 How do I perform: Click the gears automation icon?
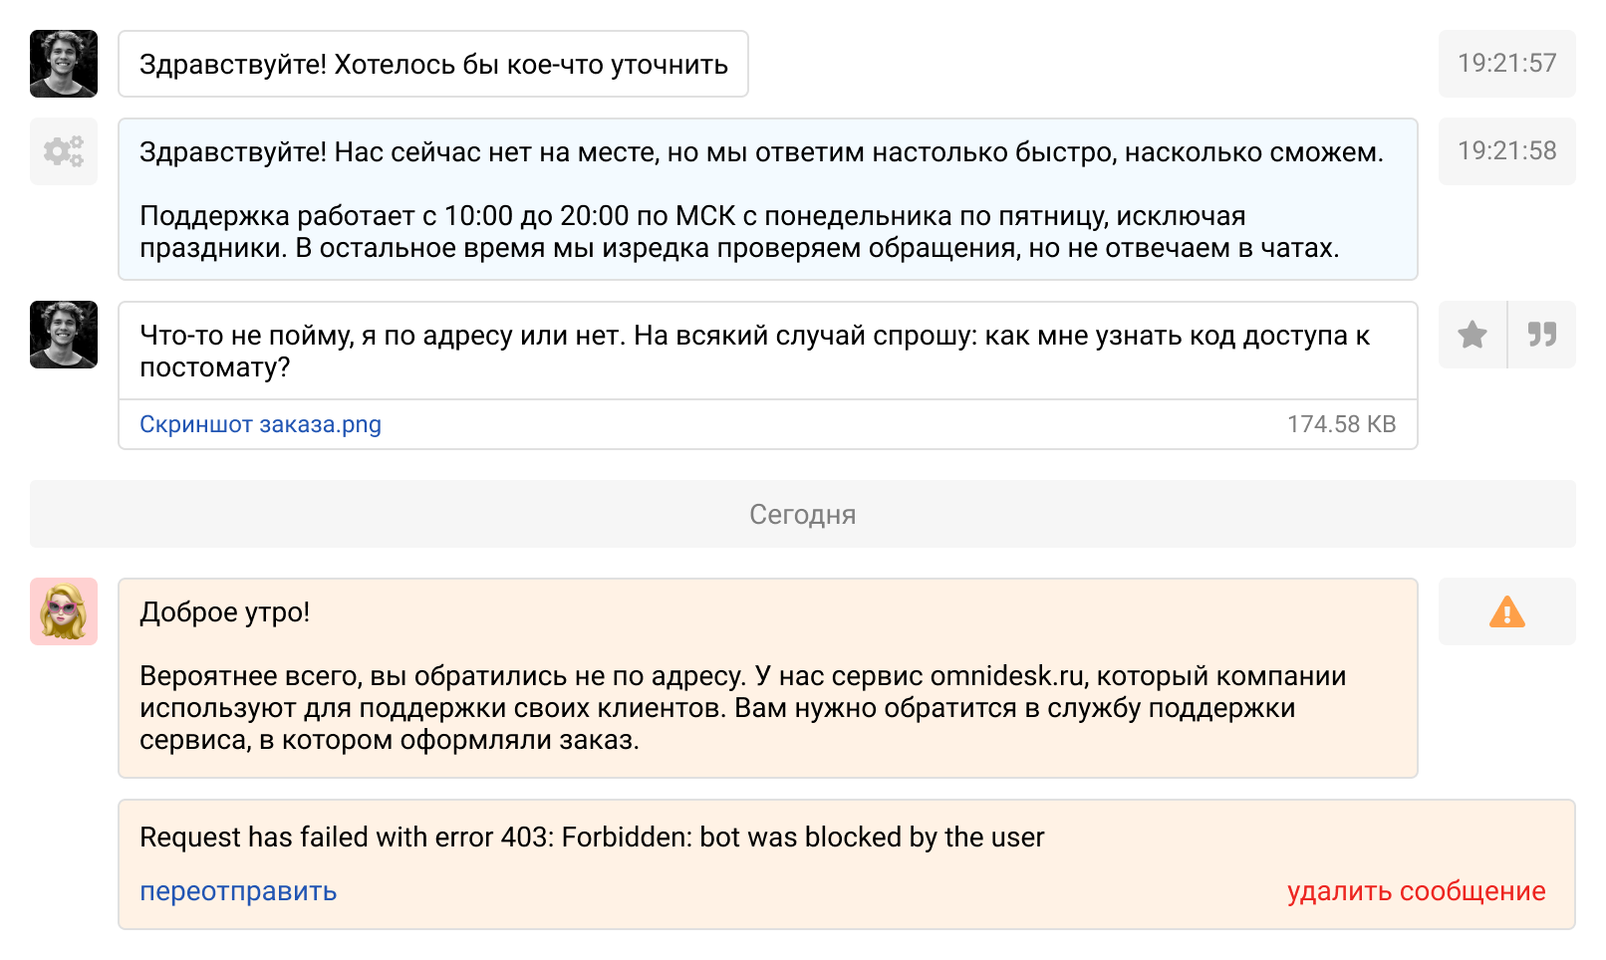(x=64, y=151)
